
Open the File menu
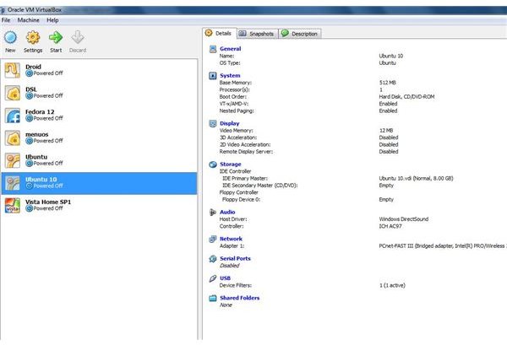click(x=6, y=20)
